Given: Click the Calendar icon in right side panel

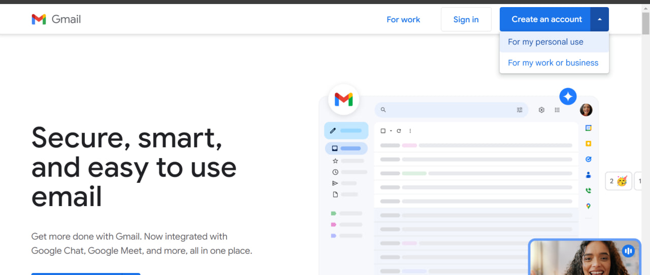Looking at the screenshot, I should point(589,128).
